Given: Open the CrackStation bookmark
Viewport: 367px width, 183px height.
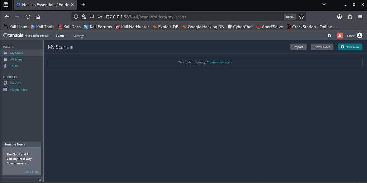Looking at the screenshot, I should coord(312,27).
